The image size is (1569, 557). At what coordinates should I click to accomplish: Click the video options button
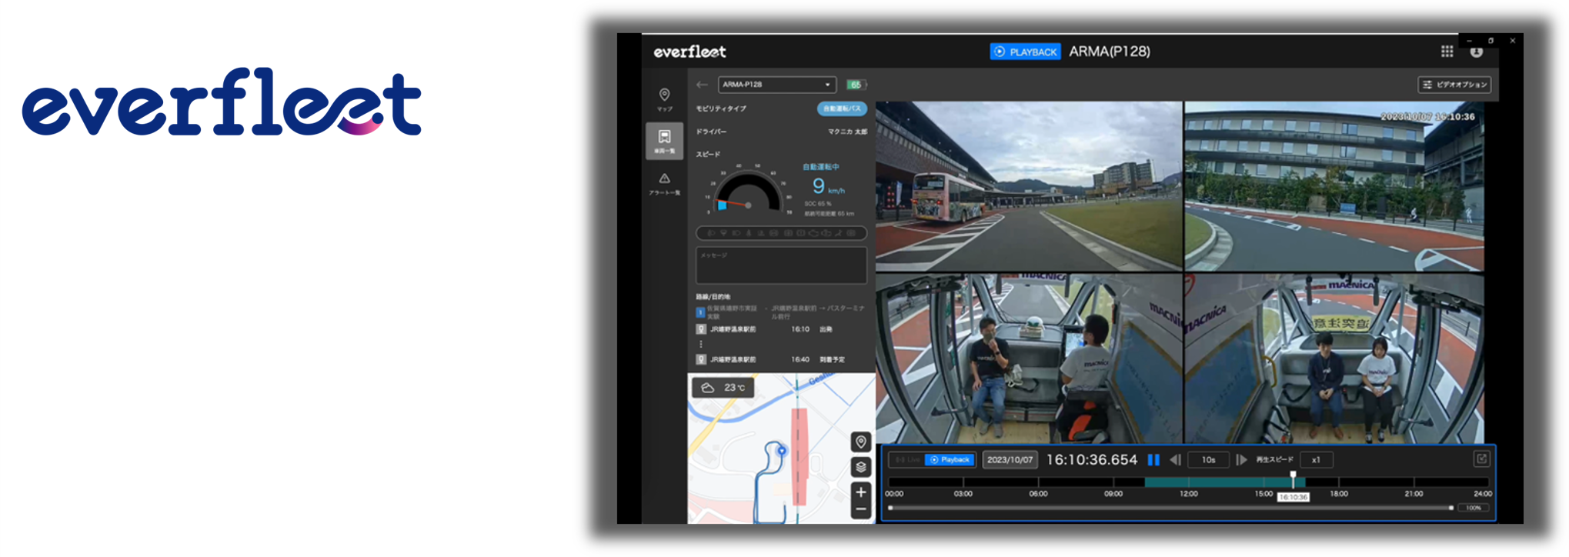coord(1454,85)
